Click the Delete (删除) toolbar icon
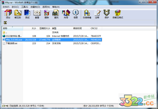Viewport: 158px width, 109px height. (x=47, y=14)
